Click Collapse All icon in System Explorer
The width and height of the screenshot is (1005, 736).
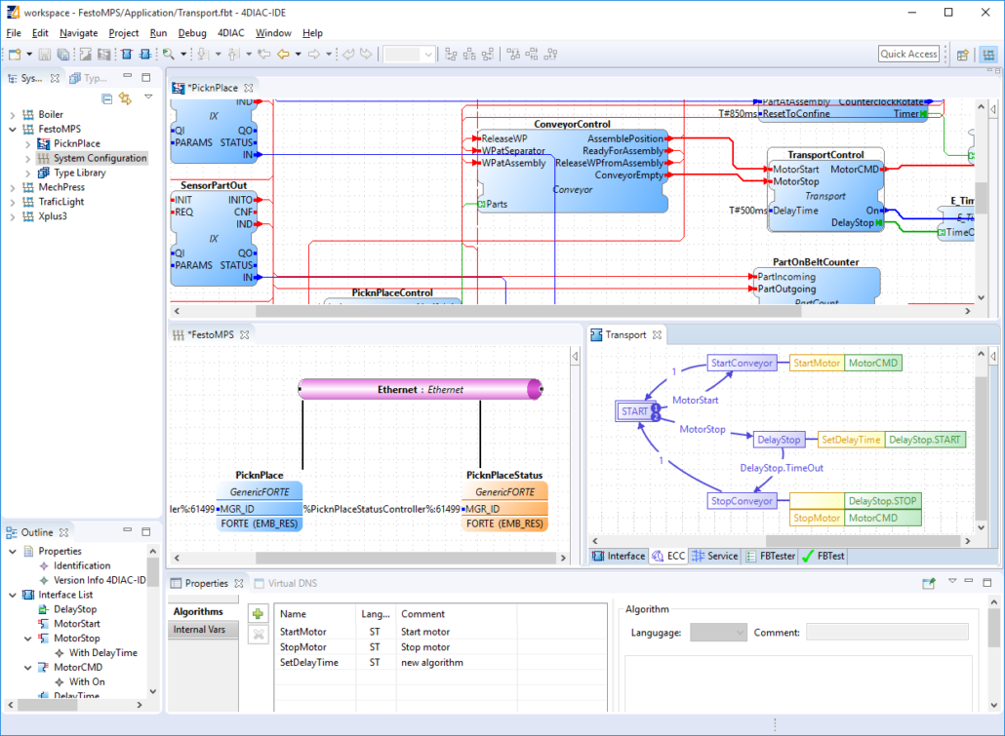(107, 98)
